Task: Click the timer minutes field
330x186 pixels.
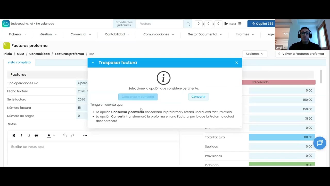Action: (208, 24)
